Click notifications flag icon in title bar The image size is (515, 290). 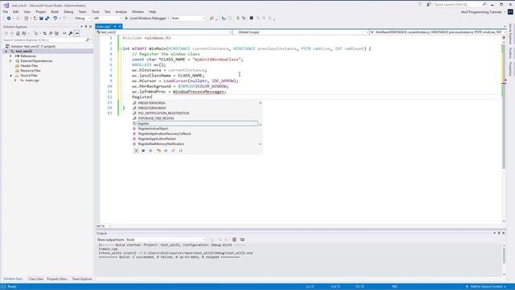point(420,5)
